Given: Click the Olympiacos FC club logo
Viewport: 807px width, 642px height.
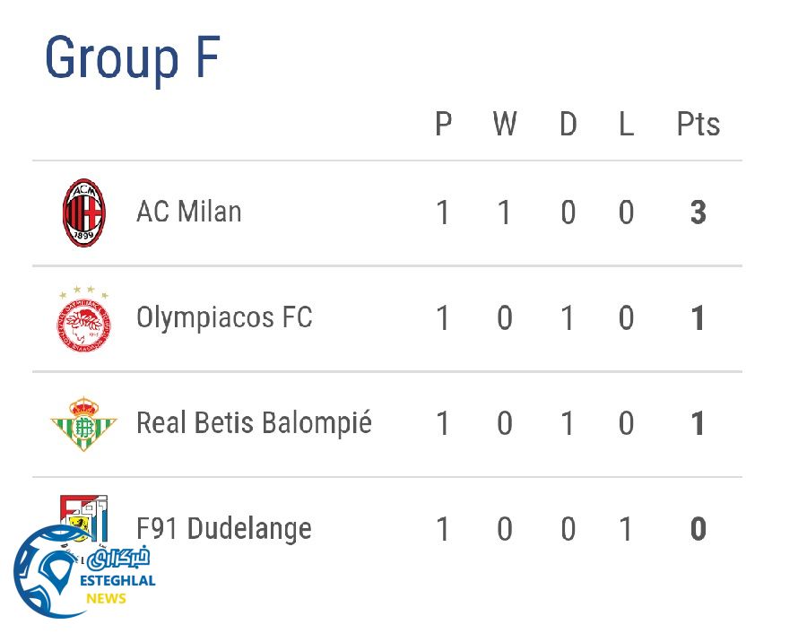Looking at the screenshot, I should (x=83, y=319).
